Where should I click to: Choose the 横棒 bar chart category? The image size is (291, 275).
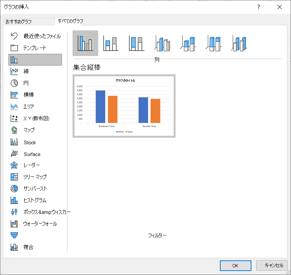(x=35, y=95)
